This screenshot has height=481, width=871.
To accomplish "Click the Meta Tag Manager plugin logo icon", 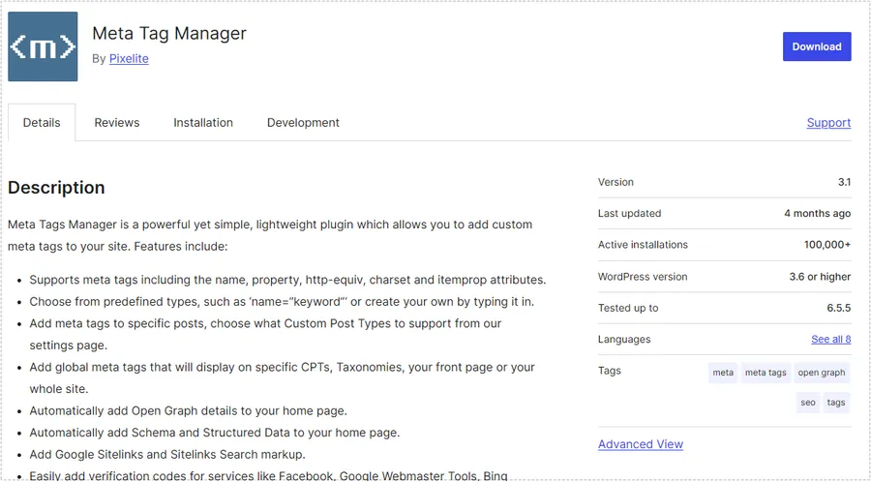I will point(43,46).
